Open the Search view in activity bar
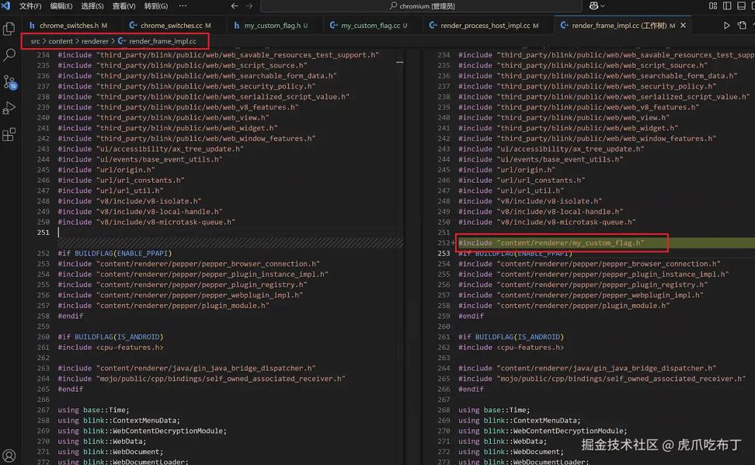The width and height of the screenshot is (755, 465). [9, 54]
